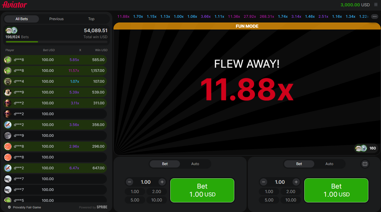Screen dimensions: 381x212
Task: Switch left panel to Auto mode
Action: point(195,164)
